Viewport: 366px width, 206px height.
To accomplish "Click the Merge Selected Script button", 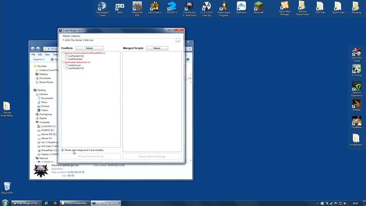I will (x=90, y=156).
